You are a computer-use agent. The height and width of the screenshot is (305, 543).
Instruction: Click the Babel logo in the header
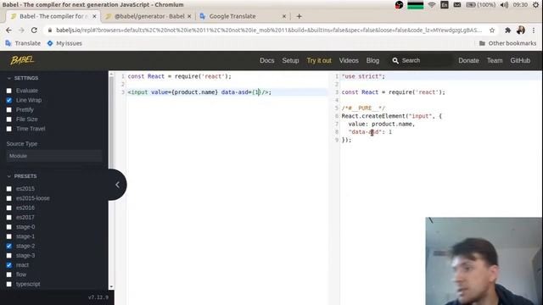coord(22,60)
